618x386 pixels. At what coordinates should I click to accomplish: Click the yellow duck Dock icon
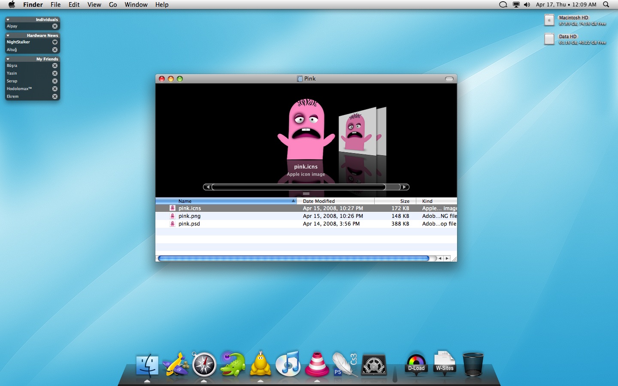tap(261, 364)
